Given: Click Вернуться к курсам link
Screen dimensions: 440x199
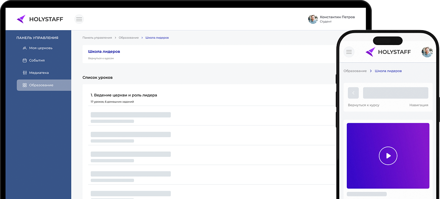Looking at the screenshot, I should [x=101, y=58].
